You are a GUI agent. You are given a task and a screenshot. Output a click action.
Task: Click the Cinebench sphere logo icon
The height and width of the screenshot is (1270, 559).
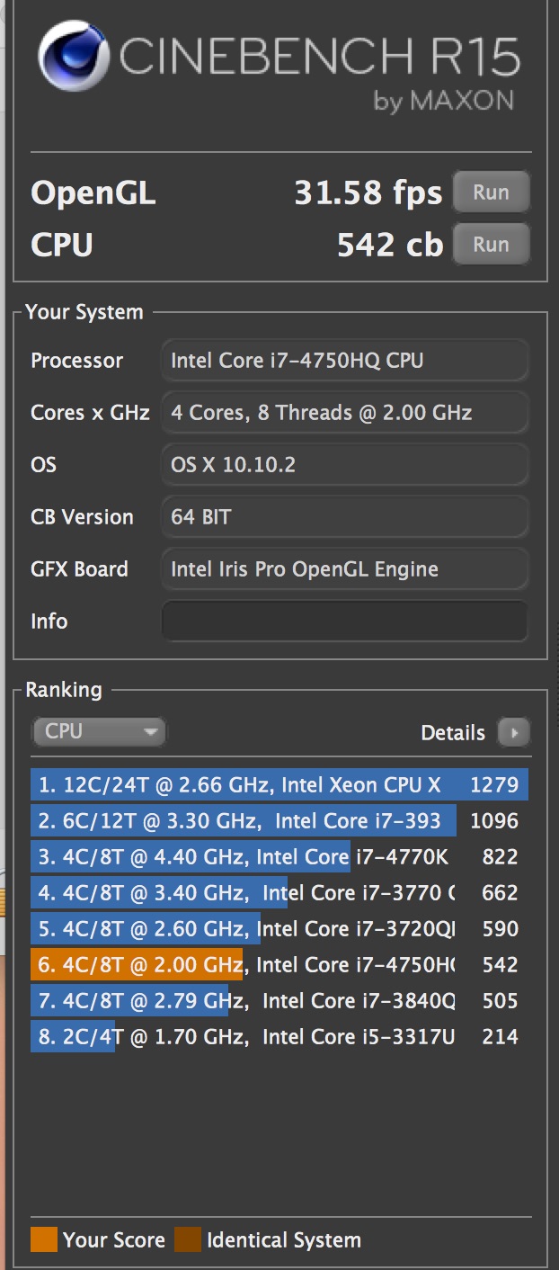tap(75, 58)
